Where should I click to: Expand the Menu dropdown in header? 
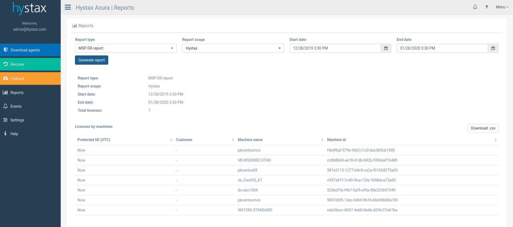tap(502, 7)
